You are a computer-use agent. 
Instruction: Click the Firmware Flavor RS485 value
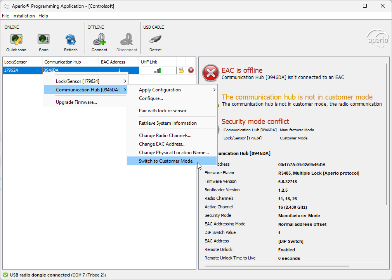(319, 173)
